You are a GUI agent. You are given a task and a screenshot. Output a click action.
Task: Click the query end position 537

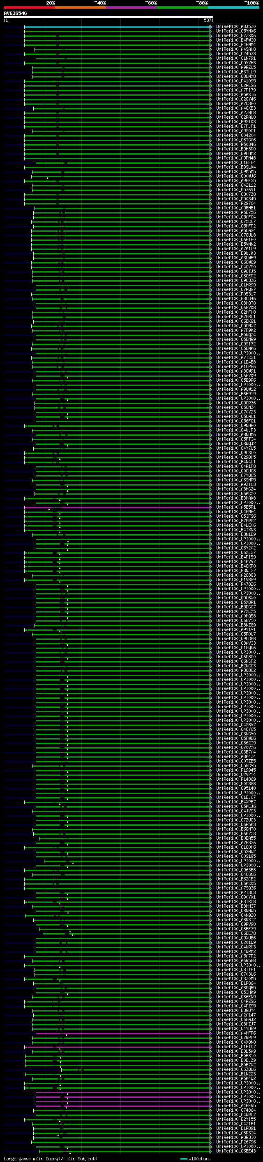coord(208,20)
